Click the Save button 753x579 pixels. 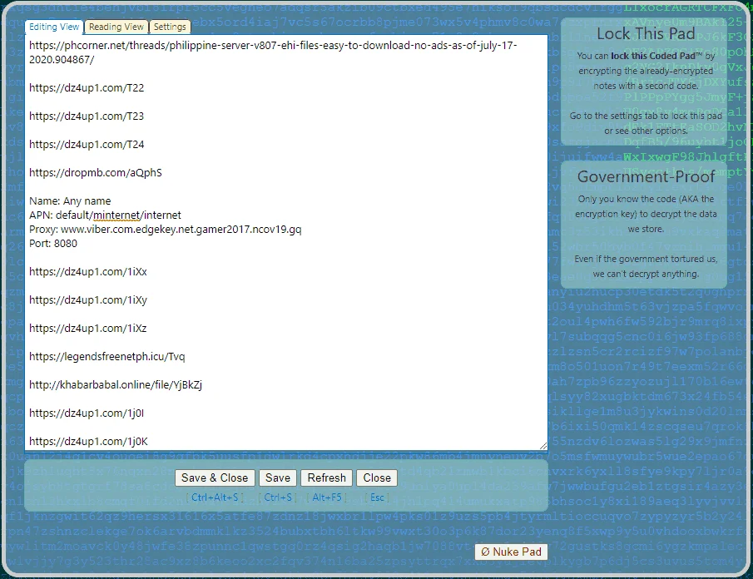pos(278,478)
